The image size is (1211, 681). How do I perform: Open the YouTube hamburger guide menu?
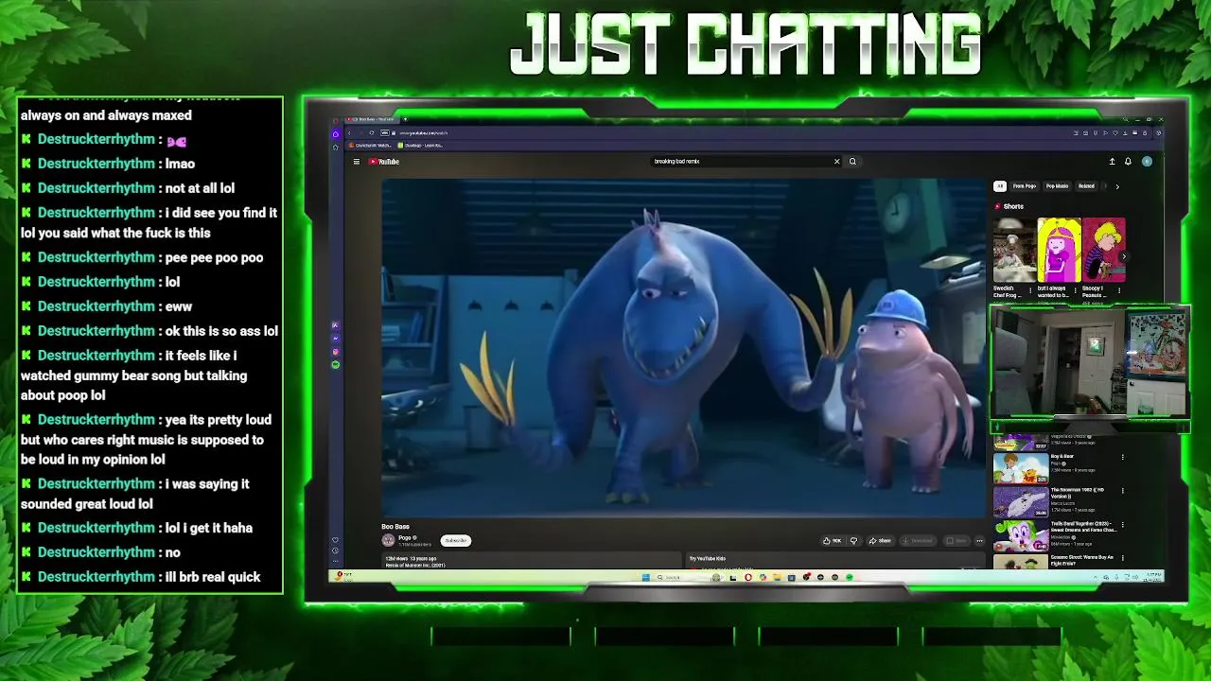click(357, 162)
